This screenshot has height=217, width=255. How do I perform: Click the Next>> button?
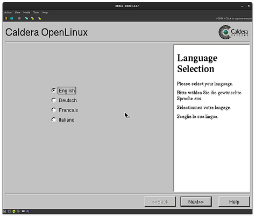pos(196,202)
